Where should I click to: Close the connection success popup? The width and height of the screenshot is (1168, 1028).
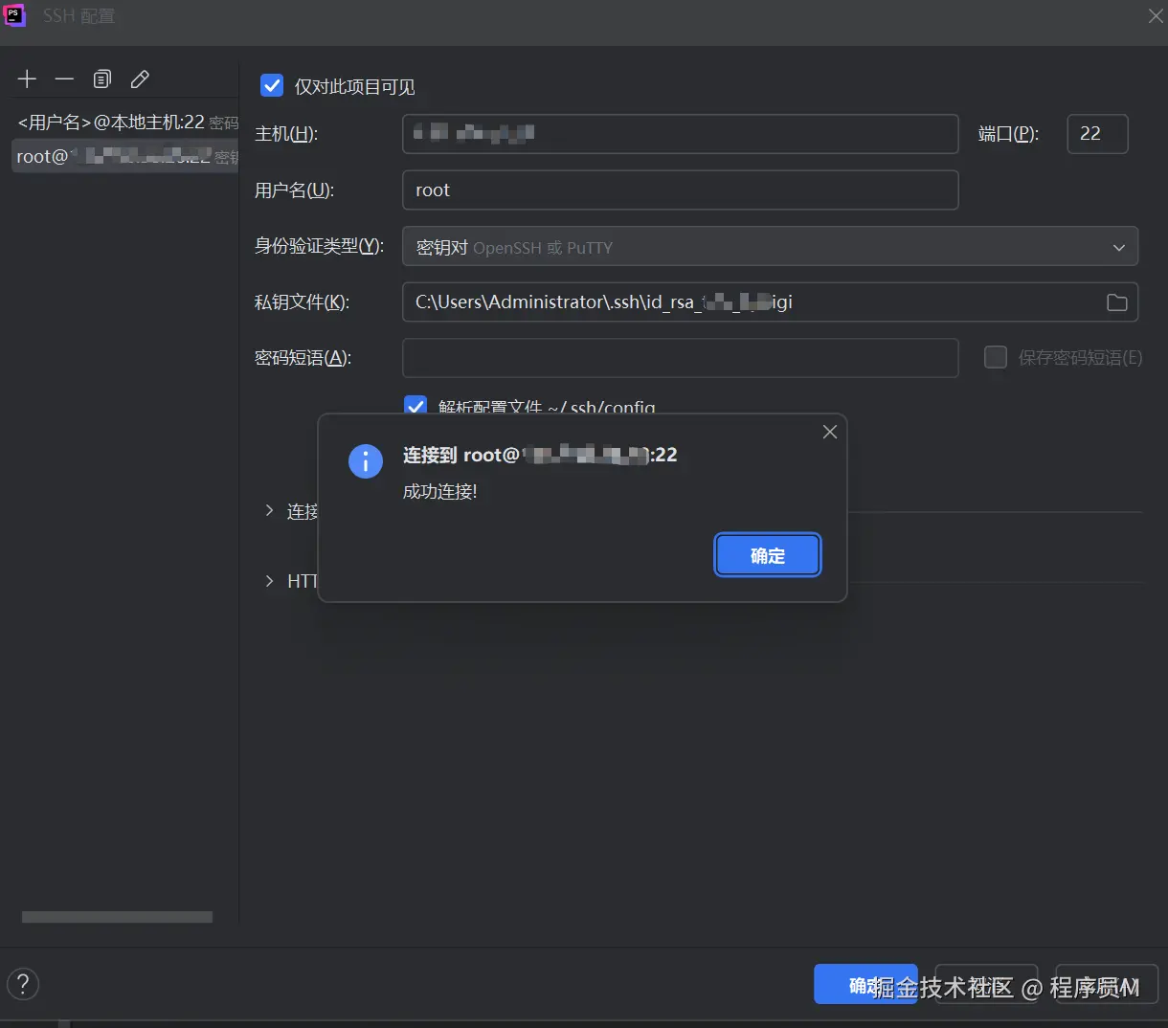point(830,432)
